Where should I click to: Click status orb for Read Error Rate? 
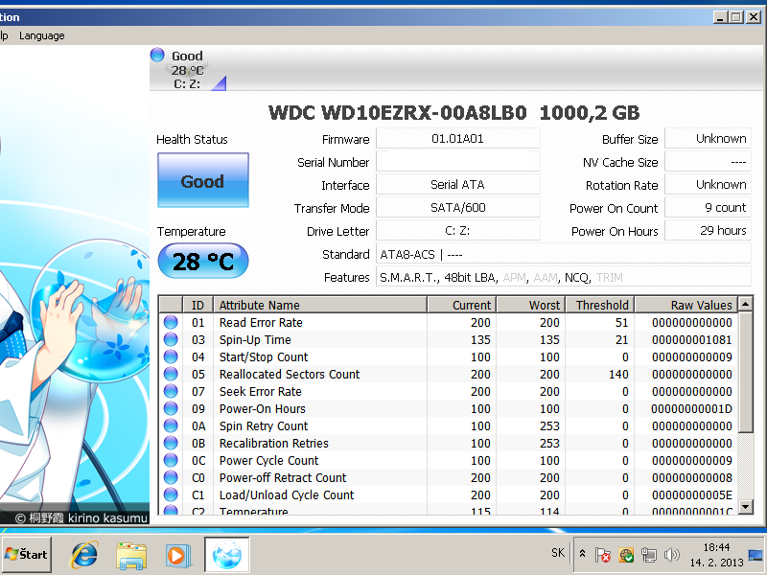tap(171, 322)
